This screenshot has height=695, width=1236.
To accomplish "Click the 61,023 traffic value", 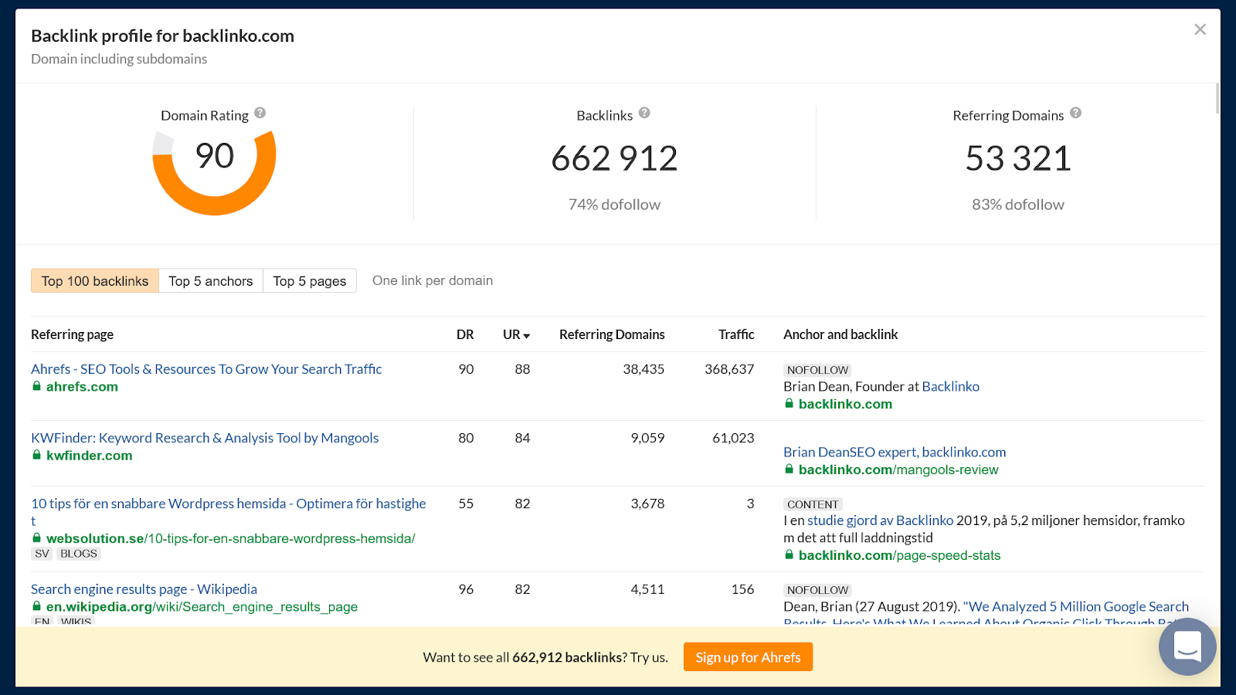I will tap(733, 438).
